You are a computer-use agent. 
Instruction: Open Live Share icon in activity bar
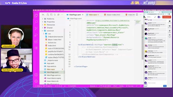pyautogui.click(x=36, y=48)
